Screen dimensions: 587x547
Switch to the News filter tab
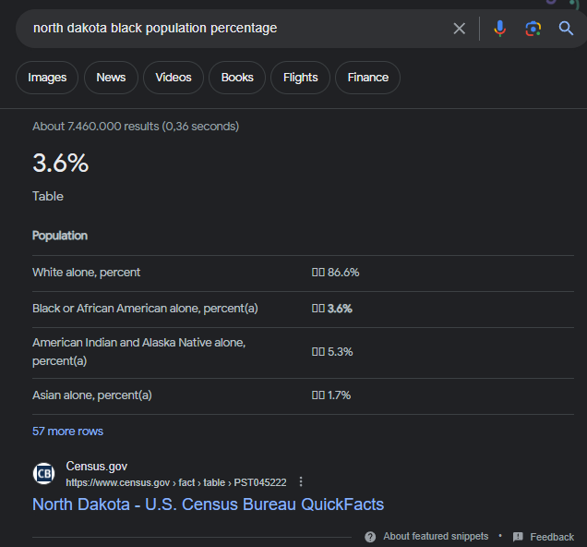tap(111, 78)
